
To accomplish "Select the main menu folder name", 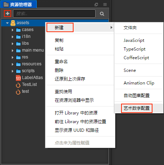I will click(33, 50).
